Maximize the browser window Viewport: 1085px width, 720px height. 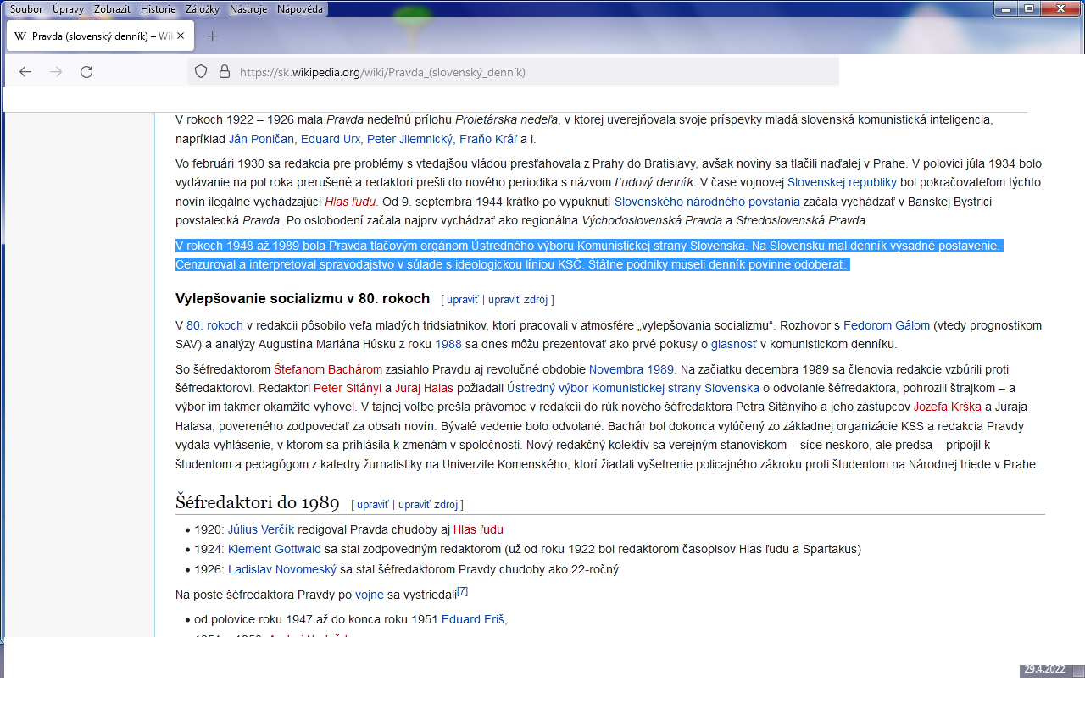tap(1028, 8)
